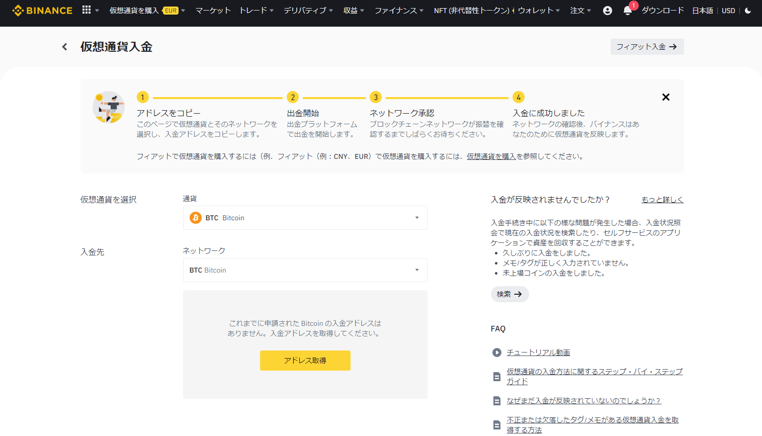The height and width of the screenshot is (436, 762).
Task: Expand the デリバティブ dropdown menu
Action: click(x=308, y=11)
